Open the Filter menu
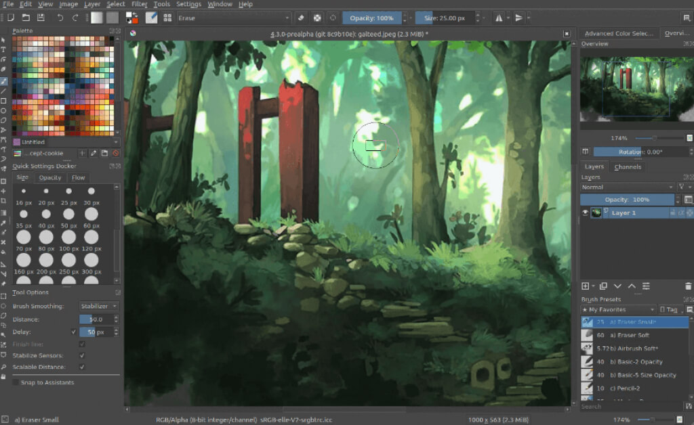The image size is (694, 425). pos(140,4)
